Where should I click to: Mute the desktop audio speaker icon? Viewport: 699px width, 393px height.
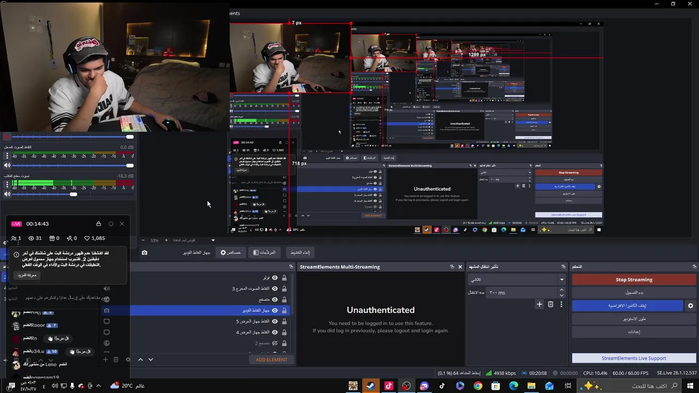pos(7,194)
